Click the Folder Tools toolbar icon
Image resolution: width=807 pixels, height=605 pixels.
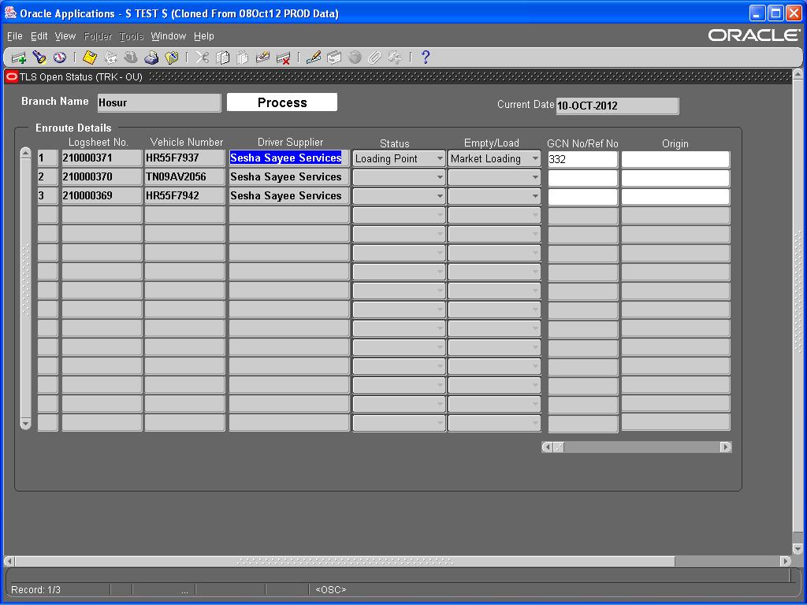396,58
